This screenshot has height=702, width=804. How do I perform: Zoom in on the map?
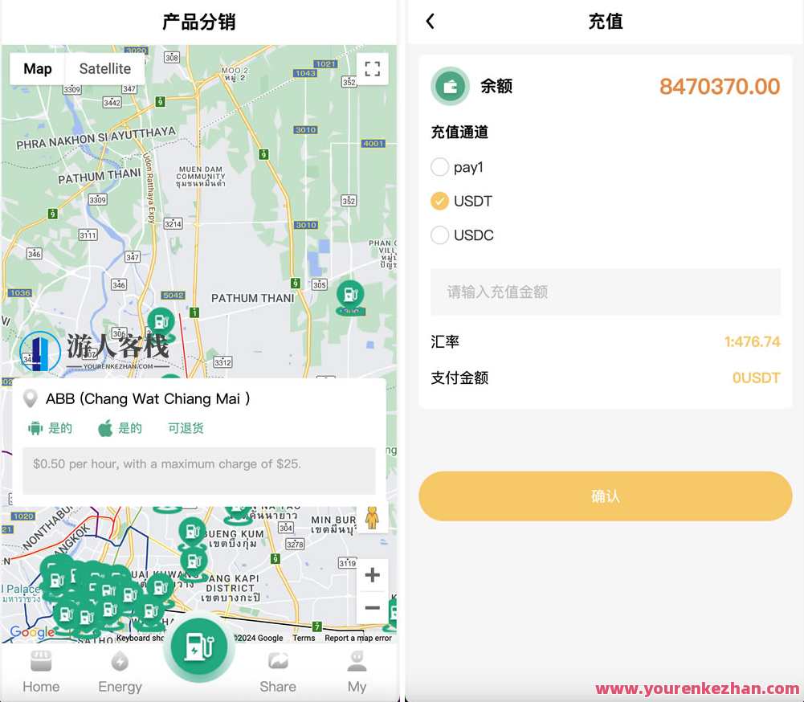372,574
